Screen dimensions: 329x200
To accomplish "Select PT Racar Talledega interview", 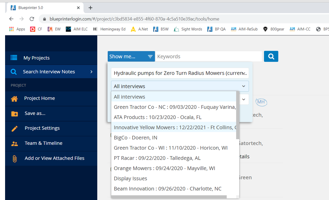I will pyautogui.click(x=173, y=158).
